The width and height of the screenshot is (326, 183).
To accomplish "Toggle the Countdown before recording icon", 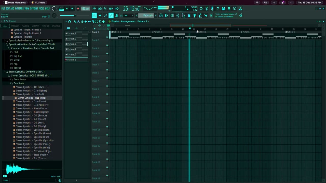I will (x=105, y=9).
